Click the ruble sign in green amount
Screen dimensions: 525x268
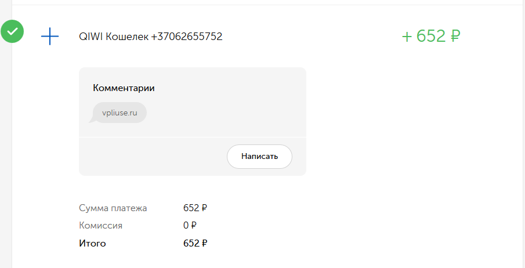tap(455, 36)
